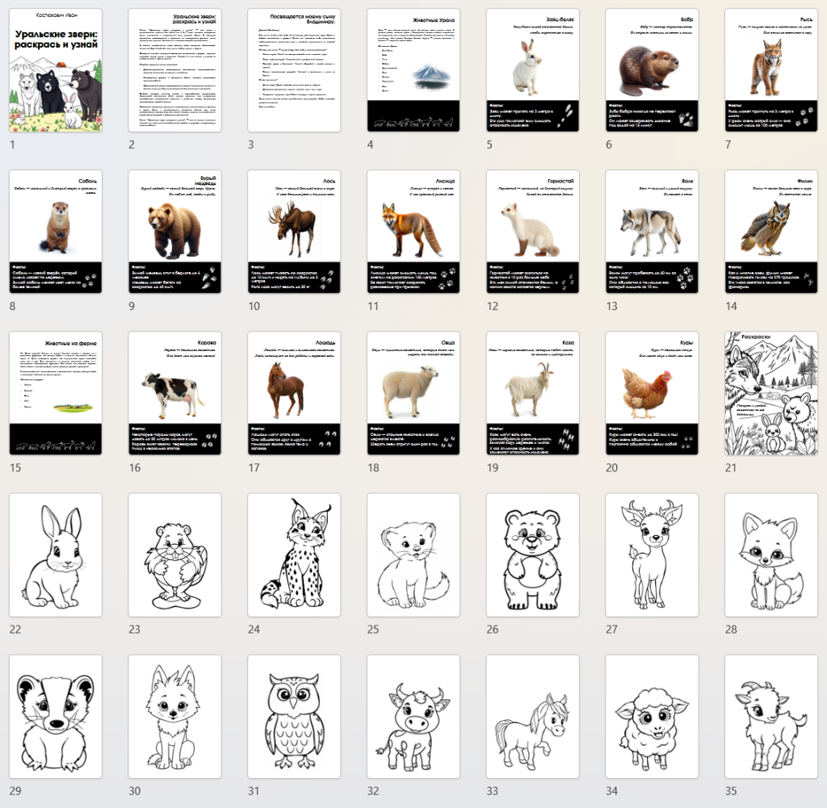This screenshot has width=827, height=808.
Task: Click the 'Заяц-беляк' white hare slide
Action: (x=532, y=70)
